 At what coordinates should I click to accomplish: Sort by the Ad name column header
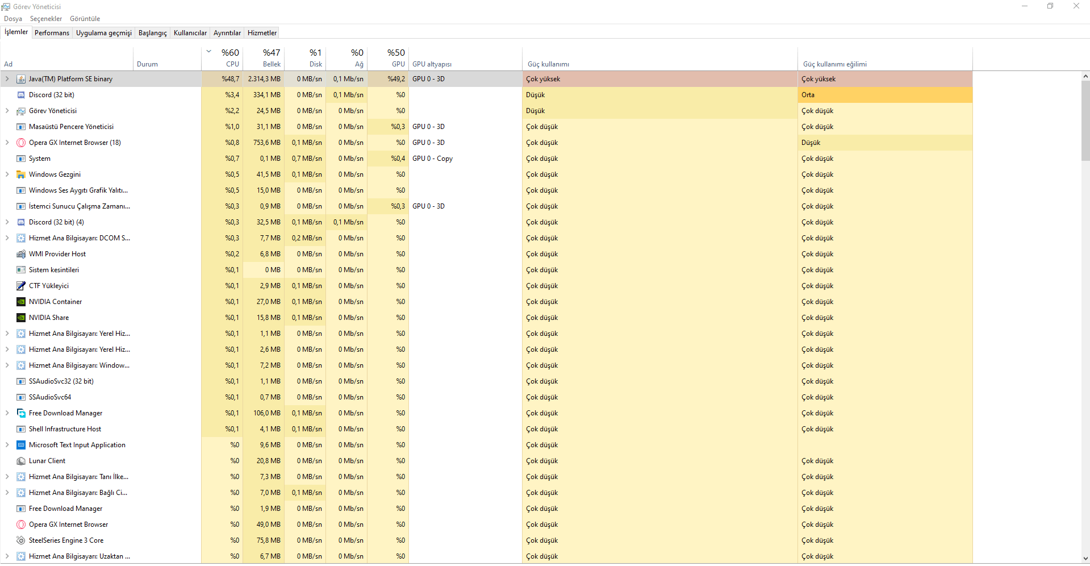click(x=67, y=59)
